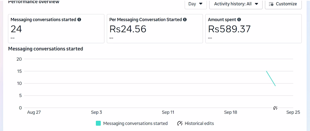Click the Sep 25 date axis label
Viewport: 310px width, 131px height.
(x=293, y=112)
